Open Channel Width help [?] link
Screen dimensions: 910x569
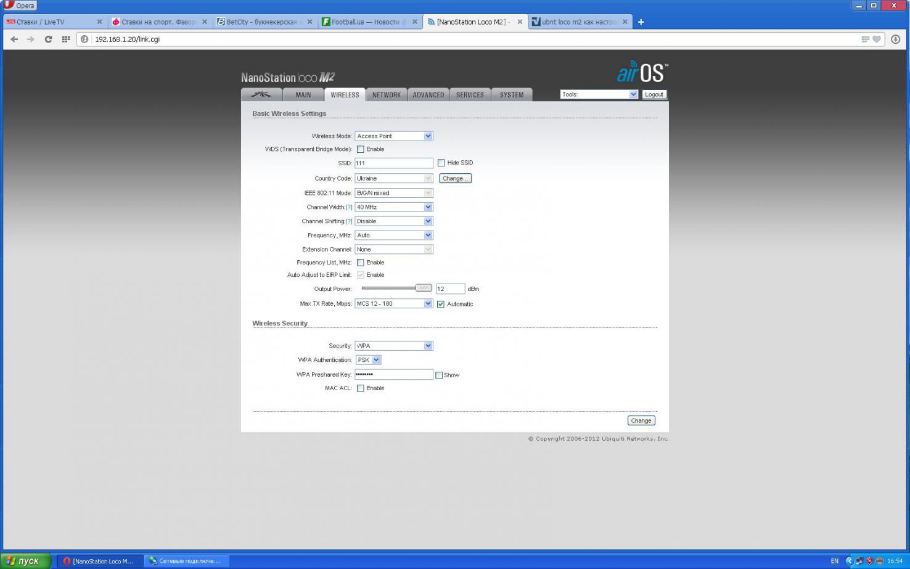(349, 207)
